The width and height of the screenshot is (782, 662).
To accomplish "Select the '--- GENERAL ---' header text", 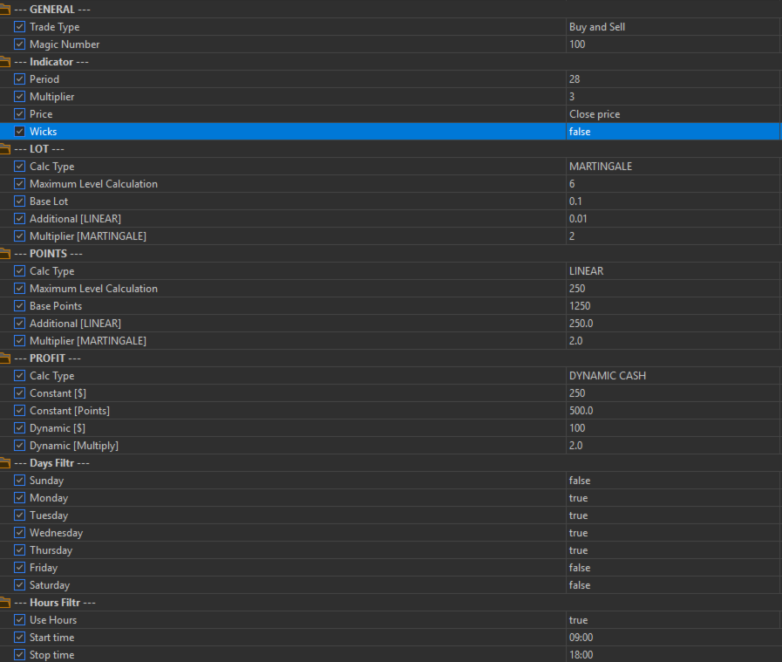I will point(51,10).
